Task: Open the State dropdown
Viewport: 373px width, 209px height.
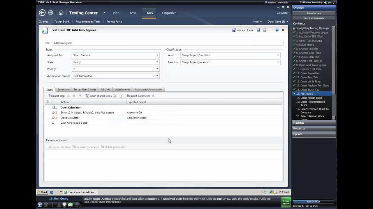Action: tap(157, 62)
